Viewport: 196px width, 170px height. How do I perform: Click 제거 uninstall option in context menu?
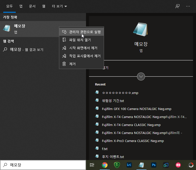click(x=81, y=64)
